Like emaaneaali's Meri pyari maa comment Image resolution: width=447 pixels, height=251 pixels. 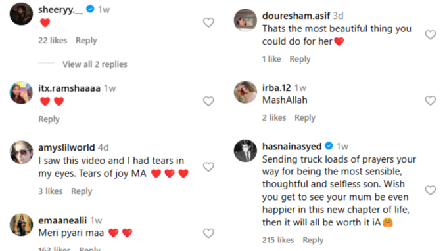(x=208, y=233)
